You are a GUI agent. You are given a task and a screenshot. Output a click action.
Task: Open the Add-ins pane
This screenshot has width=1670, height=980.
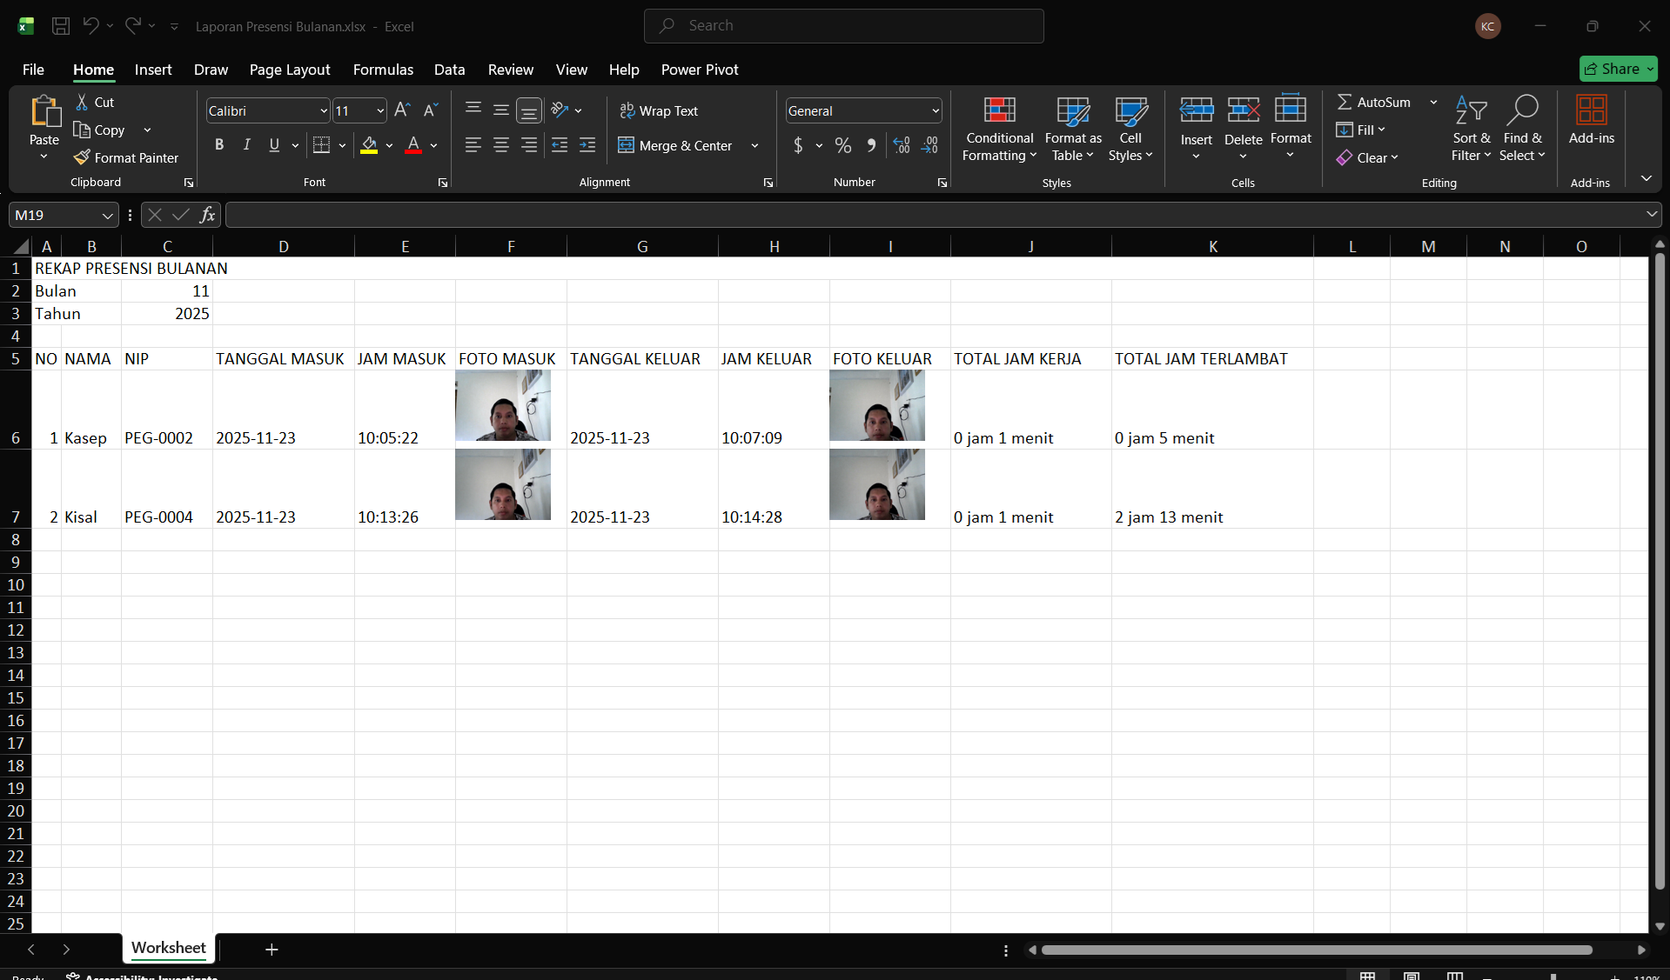tap(1591, 120)
